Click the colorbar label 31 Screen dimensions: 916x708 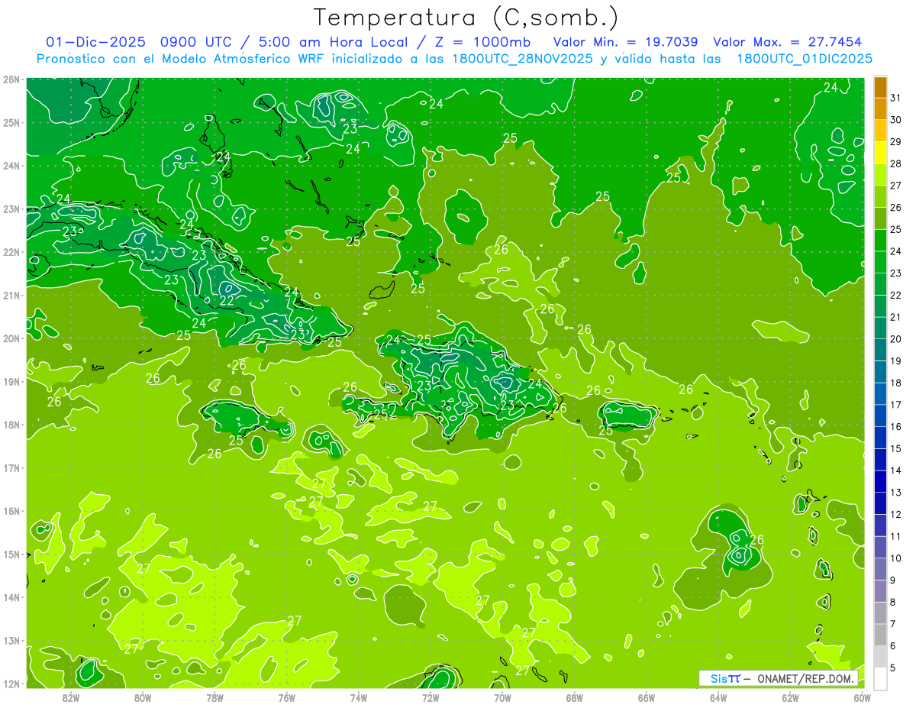tap(896, 98)
